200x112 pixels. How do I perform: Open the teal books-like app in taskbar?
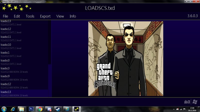point(67,109)
